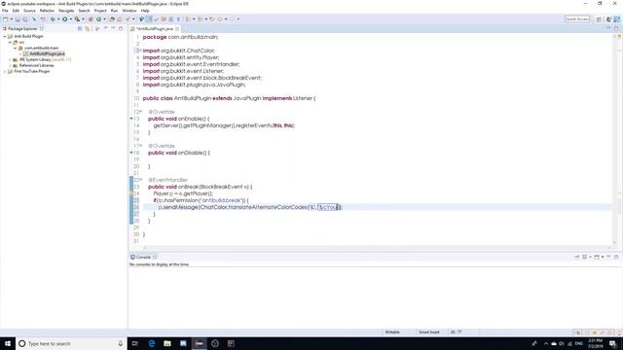Viewport: 623px width, 350px height.
Task: Open Task View on taskbar
Action: (x=135, y=343)
